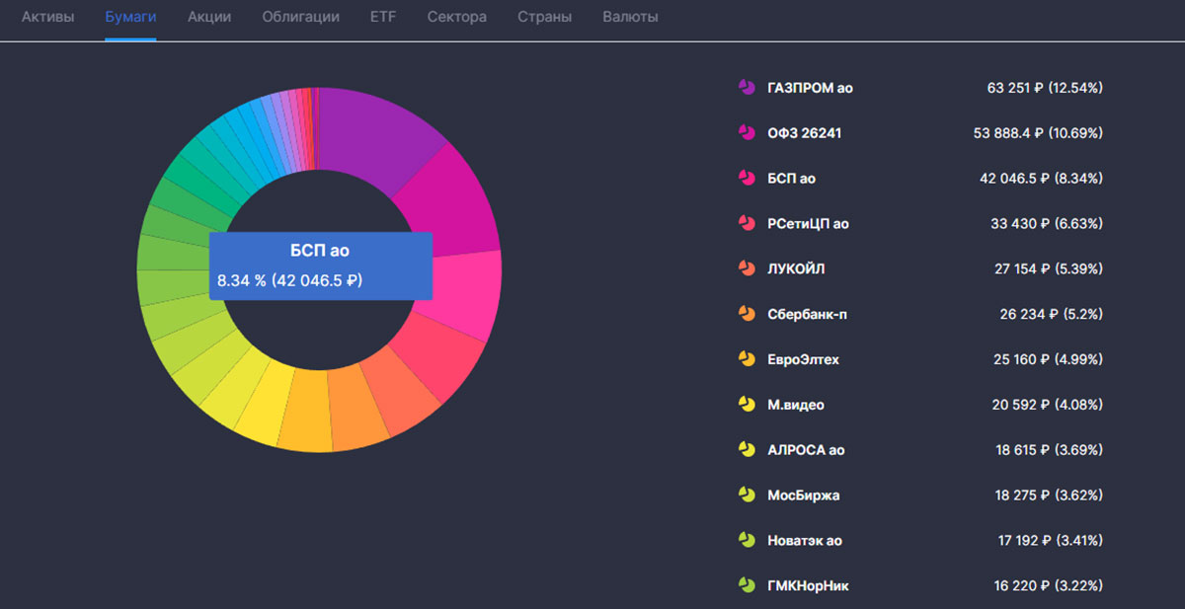Switch to the Облигации tab
This screenshot has height=609, width=1185.
(x=301, y=17)
